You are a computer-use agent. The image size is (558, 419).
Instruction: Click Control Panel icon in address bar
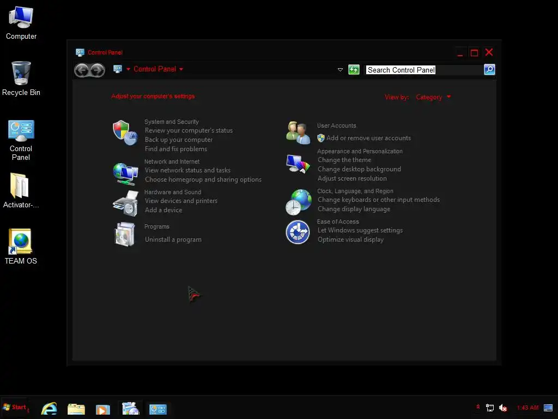tap(118, 69)
